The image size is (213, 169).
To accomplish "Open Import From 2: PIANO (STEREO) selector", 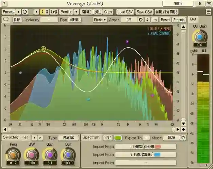I will pos(145,154).
